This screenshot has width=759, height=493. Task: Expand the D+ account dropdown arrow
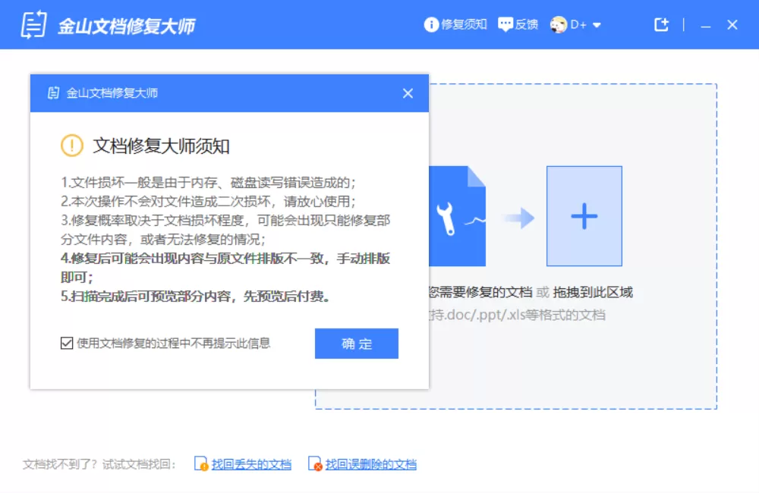point(597,25)
